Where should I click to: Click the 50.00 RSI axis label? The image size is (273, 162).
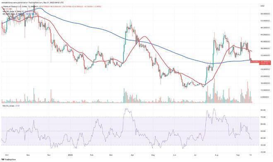point(263,131)
